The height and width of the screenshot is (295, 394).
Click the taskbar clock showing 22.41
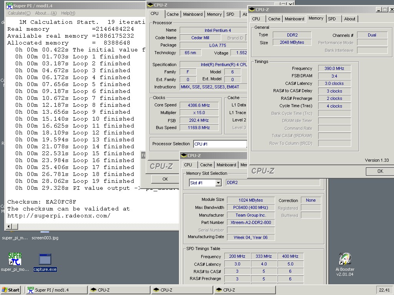[384, 290]
